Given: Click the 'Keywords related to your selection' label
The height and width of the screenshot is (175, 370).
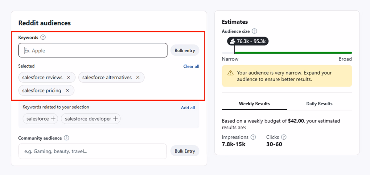Looking at the screenshot, I should pos(56,107).
